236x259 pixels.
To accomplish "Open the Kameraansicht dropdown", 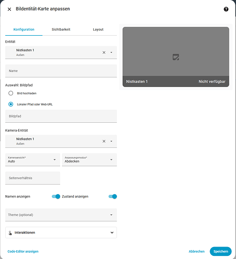I will point(33,160).
